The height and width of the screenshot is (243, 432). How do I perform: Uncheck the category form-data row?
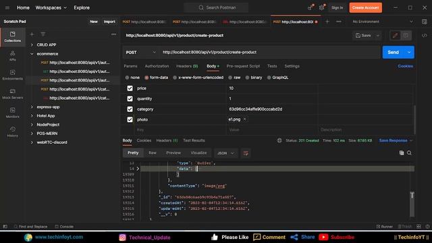[x=130, y=109]
